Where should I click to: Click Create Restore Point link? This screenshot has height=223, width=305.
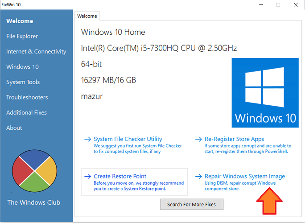(x=120, y=176)
